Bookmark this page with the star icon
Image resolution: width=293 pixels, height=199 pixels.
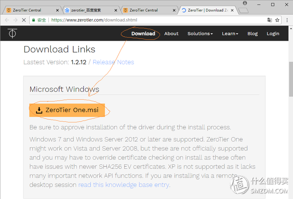pyautogui.click(x=277, y=20)
